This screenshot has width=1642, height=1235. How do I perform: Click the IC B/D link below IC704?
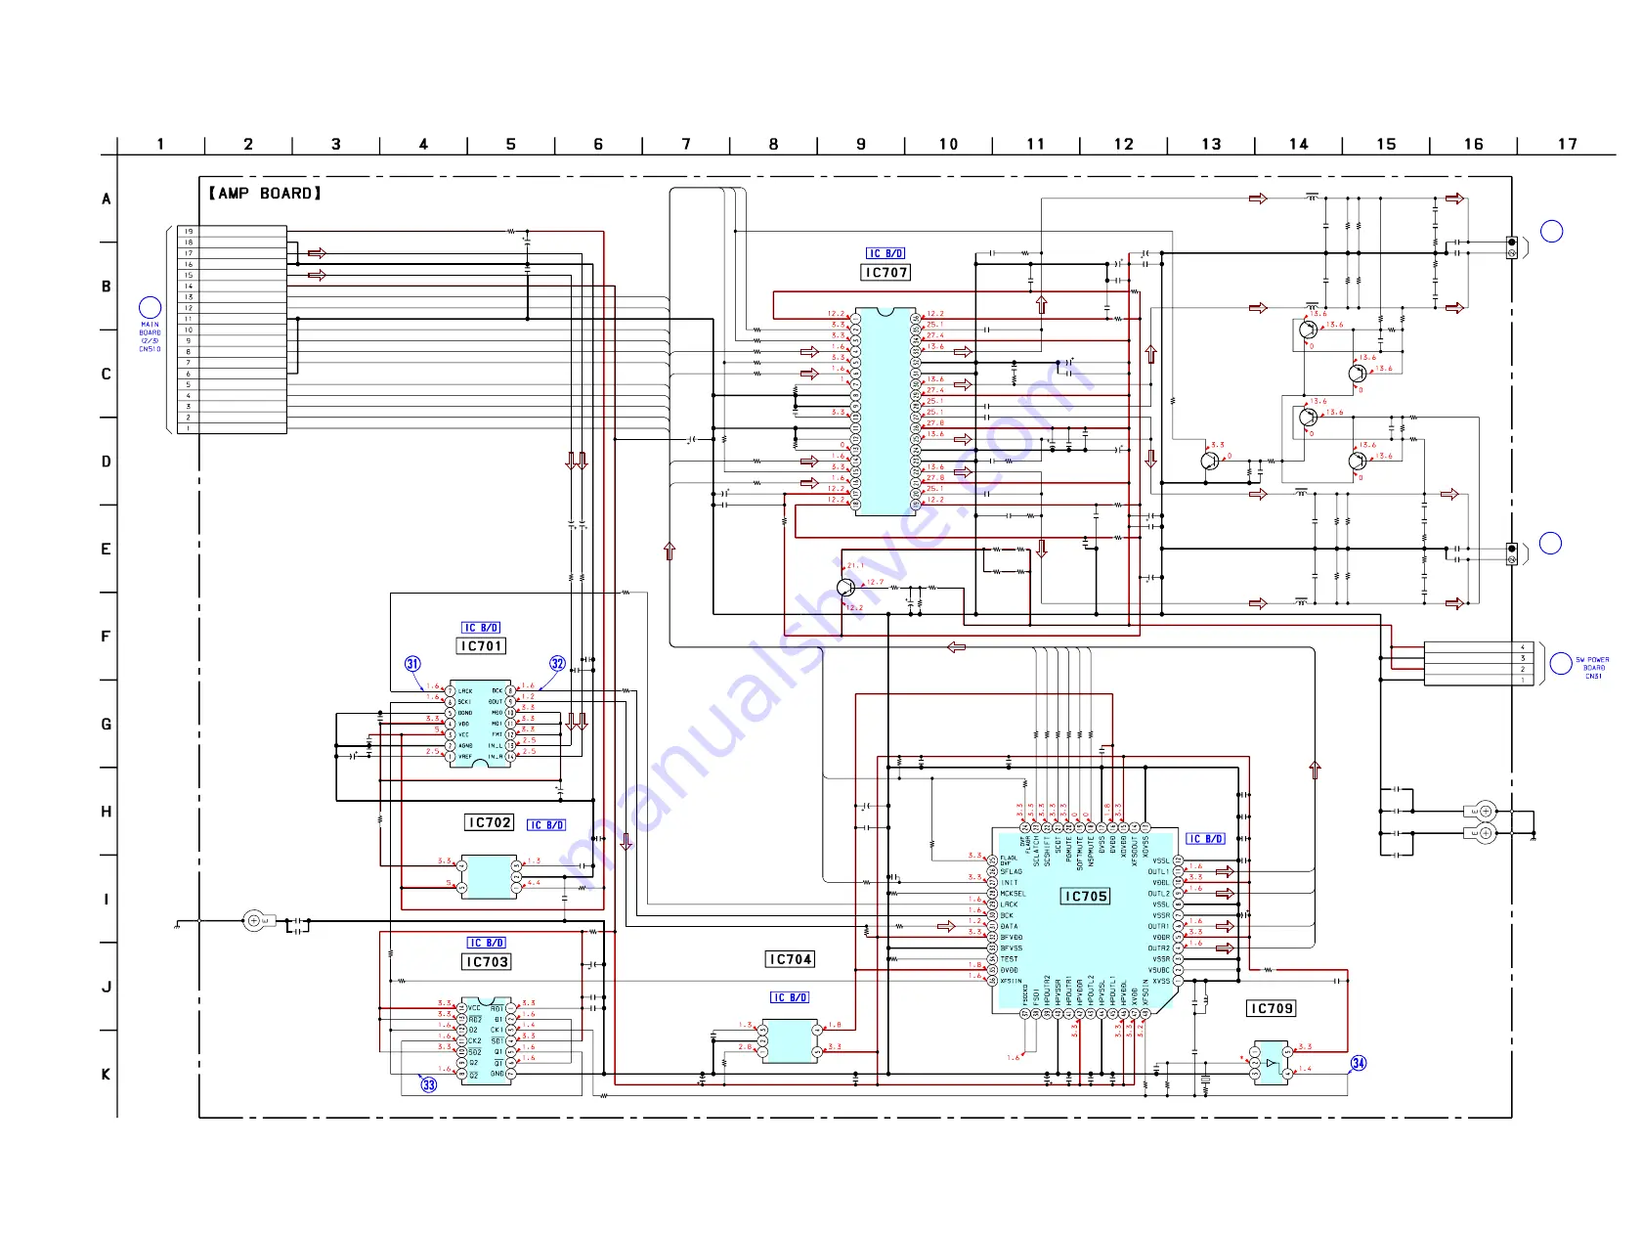790,997
